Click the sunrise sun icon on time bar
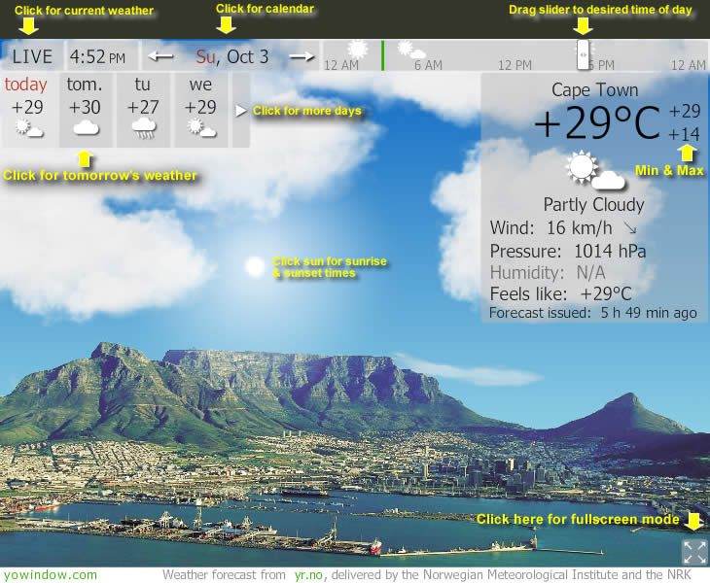The image size is (710, 583). click(358, 49)
